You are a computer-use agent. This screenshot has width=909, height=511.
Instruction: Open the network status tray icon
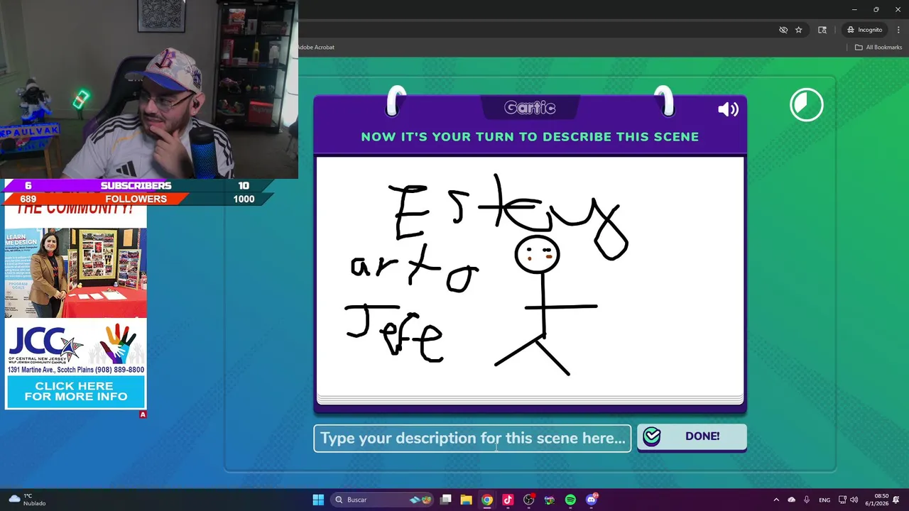[842, 500]
